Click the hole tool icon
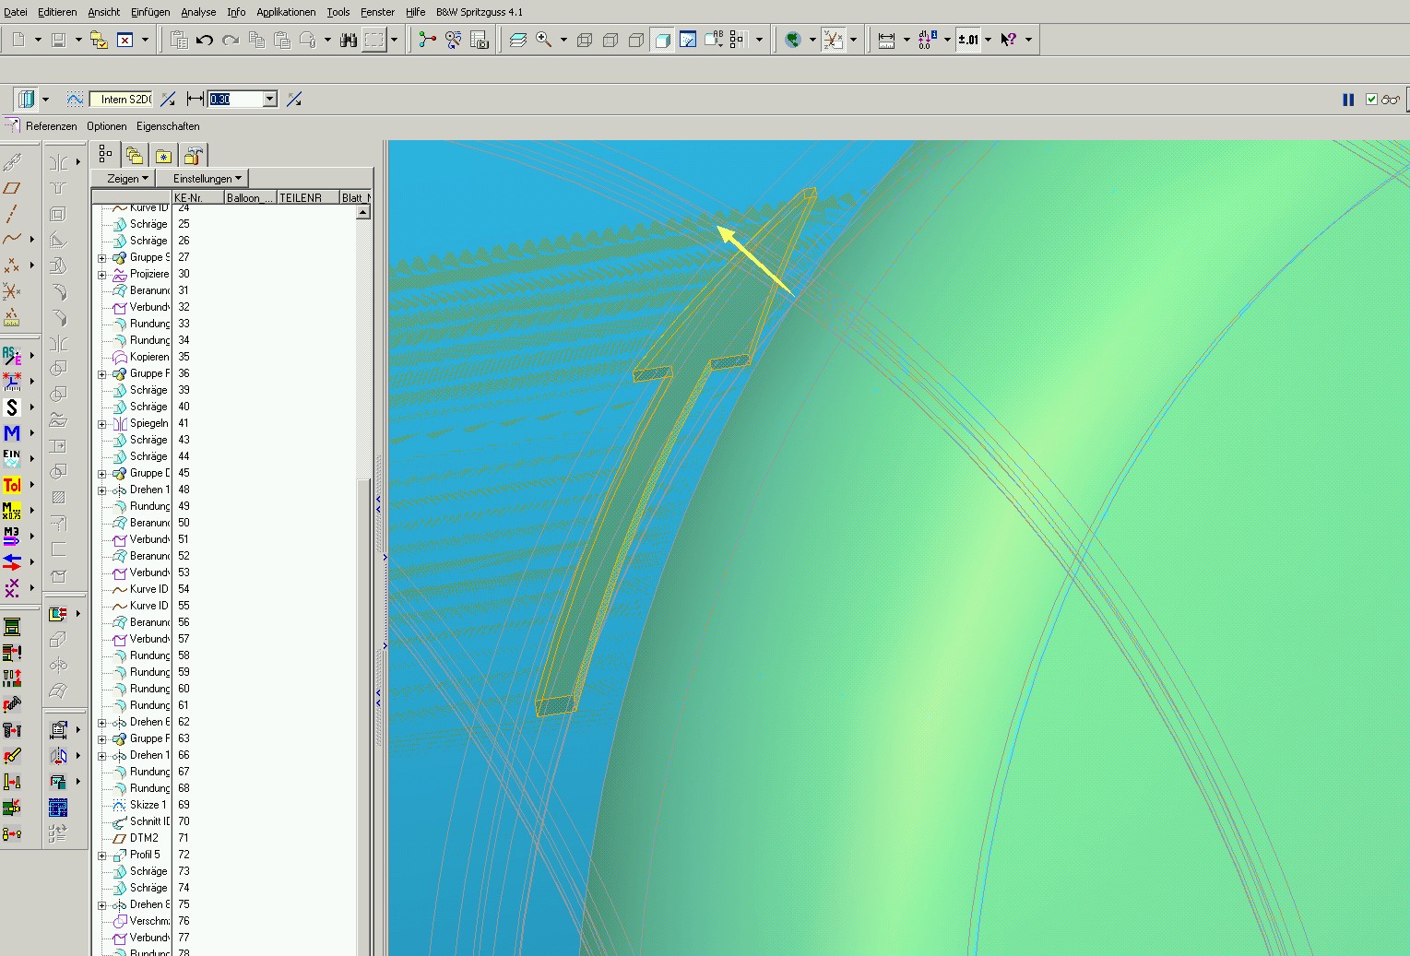Image resolution: width=1410 pixels, height=956 pixels. pyautogui.click(x=58, y=188)
